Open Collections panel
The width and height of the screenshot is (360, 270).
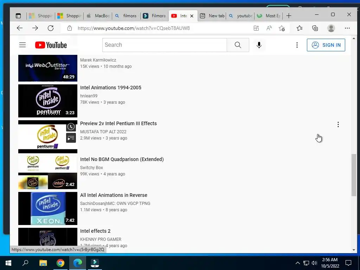point(315,28)
